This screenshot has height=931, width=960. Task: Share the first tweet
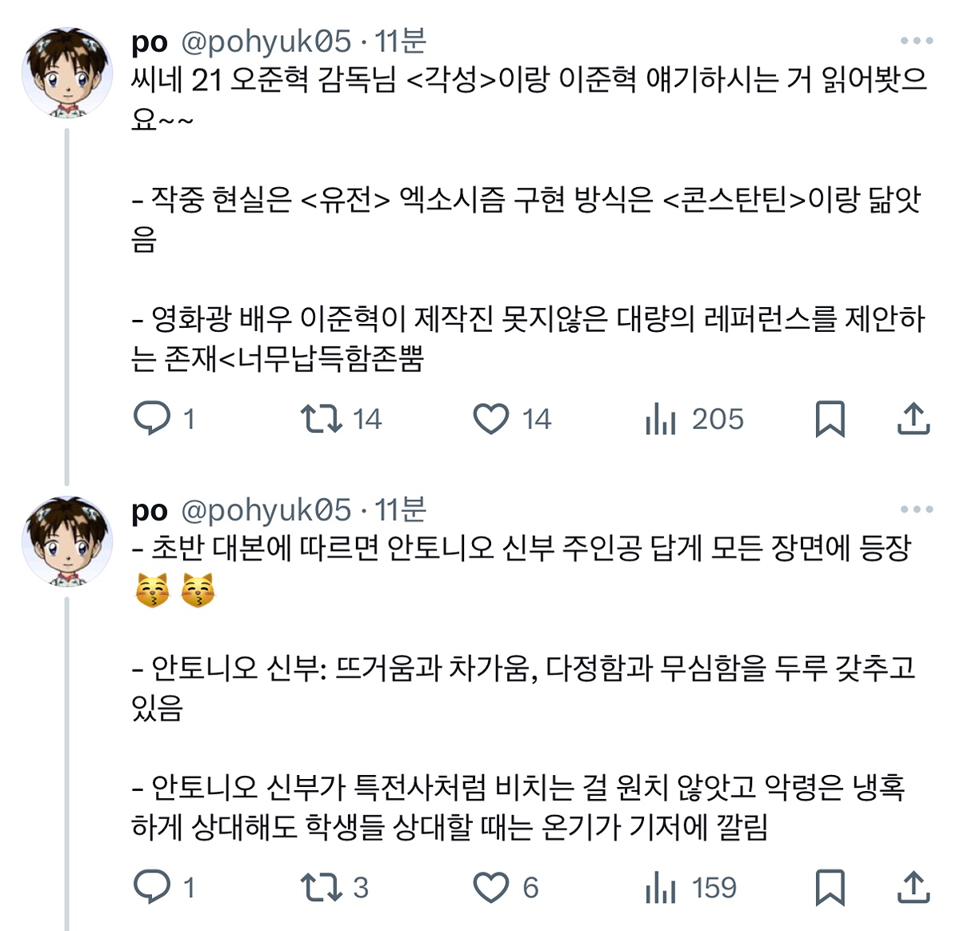pos(913,418)
